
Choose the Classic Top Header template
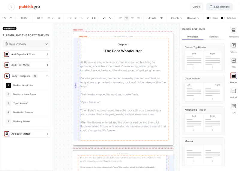tap(203, 58)
